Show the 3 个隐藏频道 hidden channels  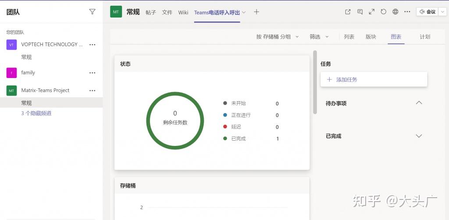click(x=36, y=114)
